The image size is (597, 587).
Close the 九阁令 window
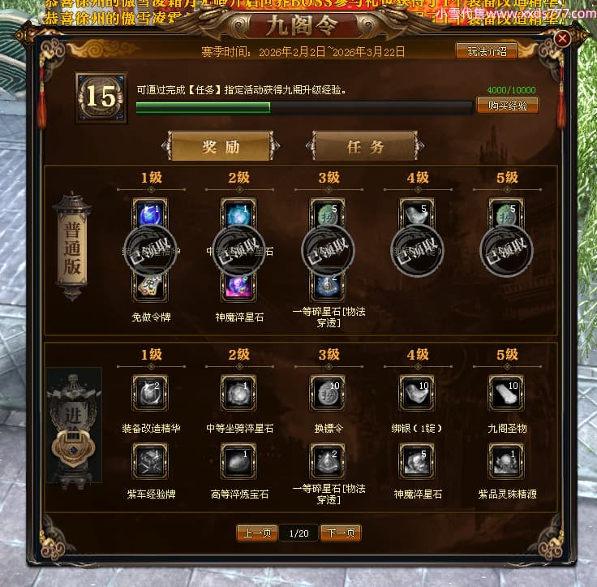562,38
